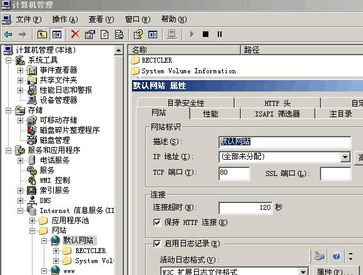The width and height of the screenshot is (363, 275).
Task: Toggle the 保持 HTTP 连接 checkbox
Action: [x=157, y=222]
